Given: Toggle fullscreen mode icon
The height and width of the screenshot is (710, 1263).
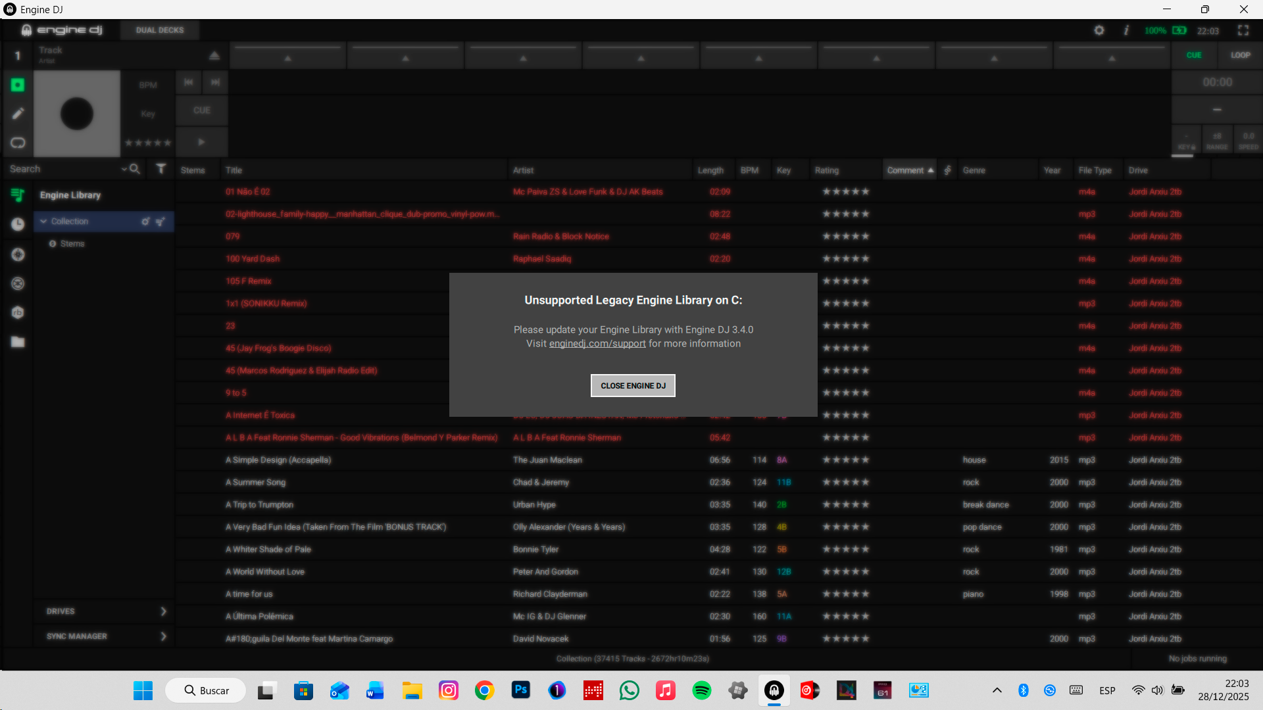Looking at the screenshot, I should tap(1243, 30).
